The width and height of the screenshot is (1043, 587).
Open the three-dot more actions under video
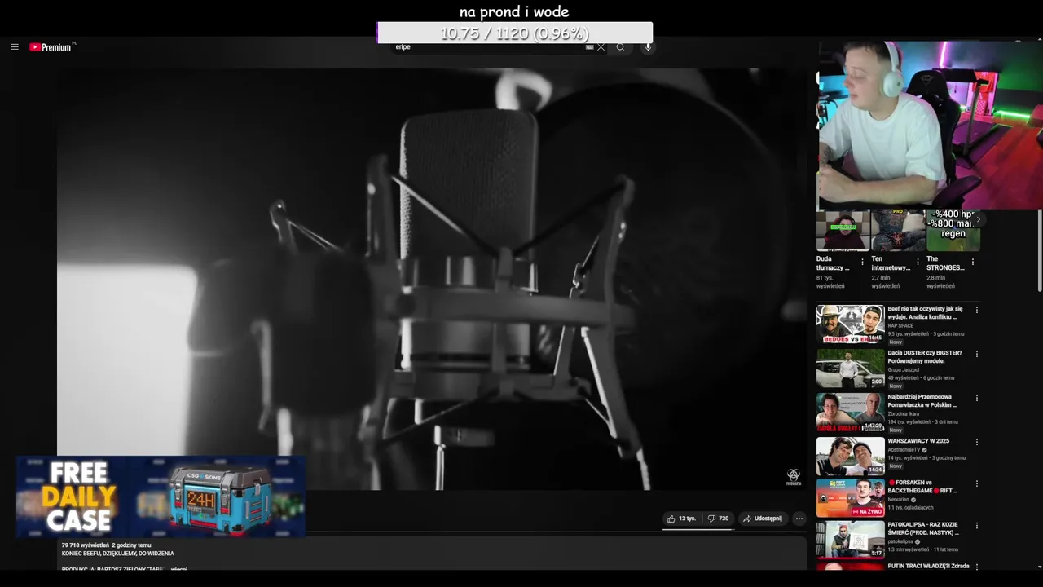tap(799, 519)
